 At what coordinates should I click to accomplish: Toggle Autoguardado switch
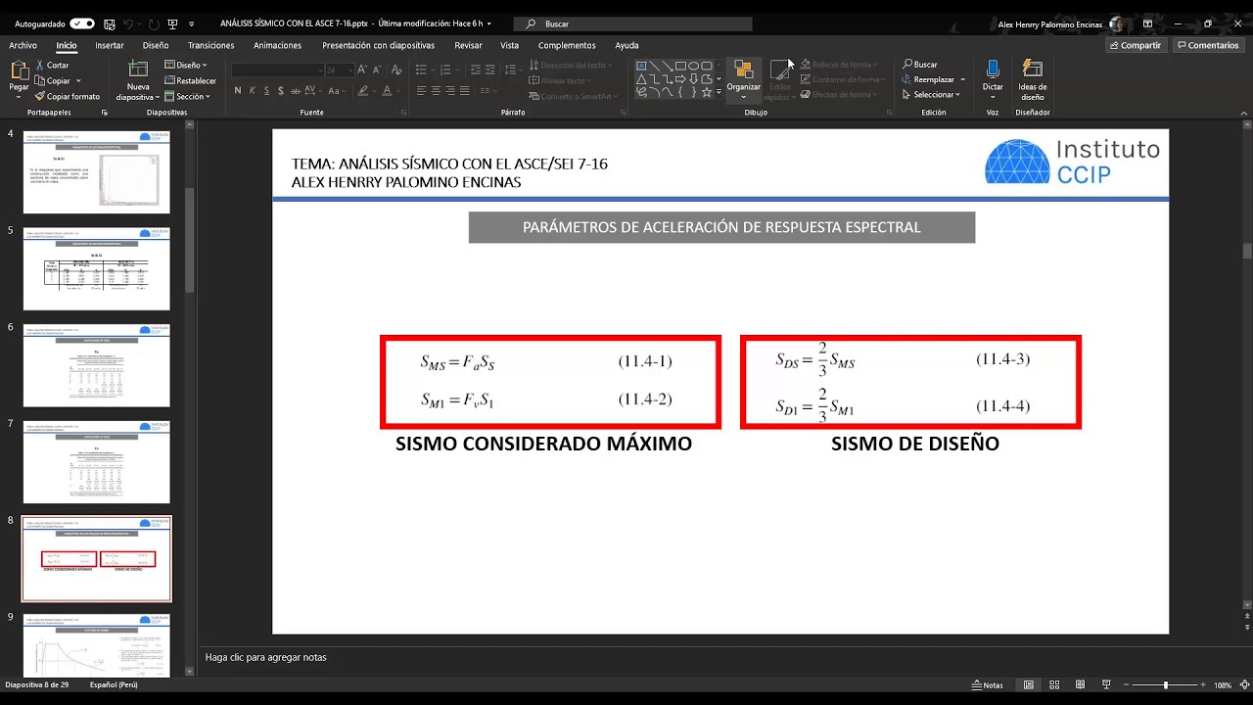tap(82, 23)
